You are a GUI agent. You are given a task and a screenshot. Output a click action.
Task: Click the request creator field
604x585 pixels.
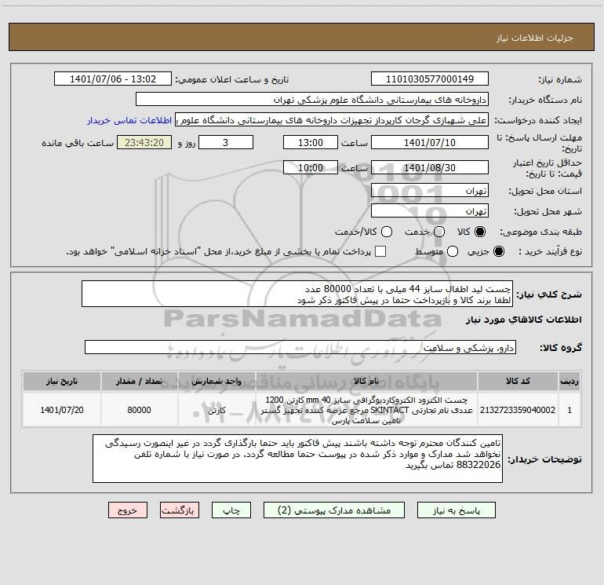point(332,120)
